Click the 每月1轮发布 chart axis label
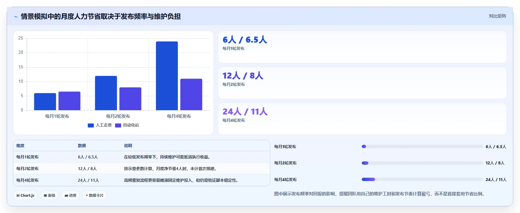This screenshot has width=520, height=213. click(57, 116)
